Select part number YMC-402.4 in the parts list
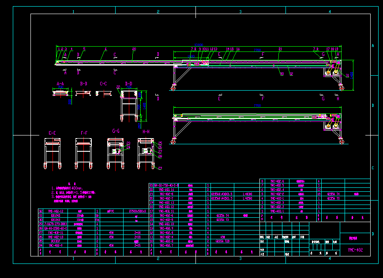 tap(277, 190)
